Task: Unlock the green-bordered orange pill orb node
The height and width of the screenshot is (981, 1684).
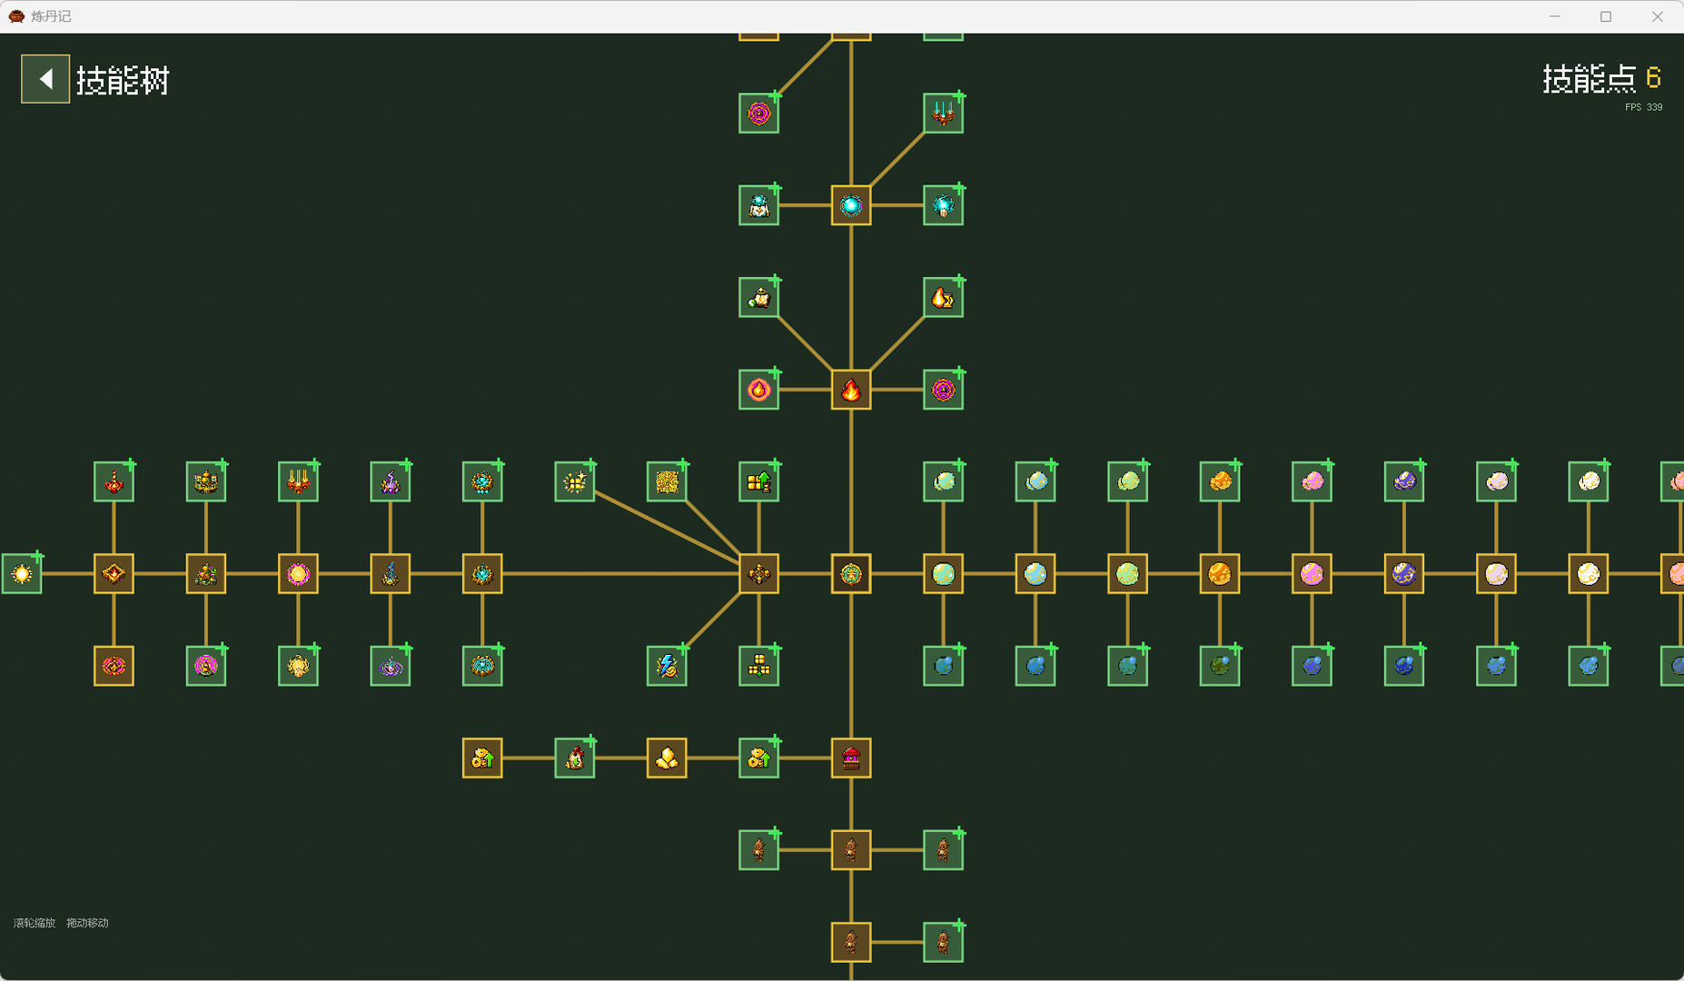Action: (1220, 481)
